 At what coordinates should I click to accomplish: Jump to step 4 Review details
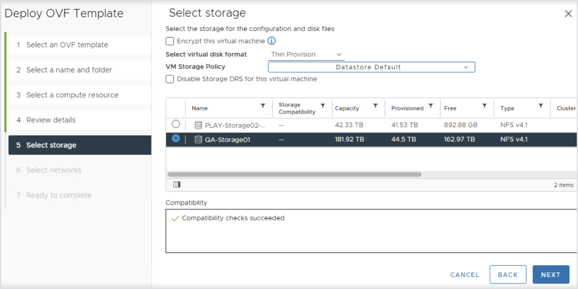click(x=51, y=120)
